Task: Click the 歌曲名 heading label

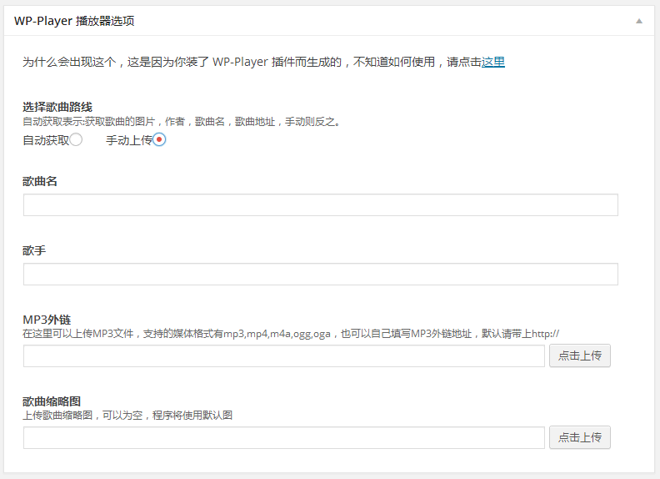Action: click(x=40, y=181)
